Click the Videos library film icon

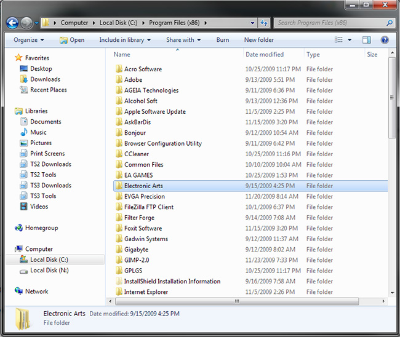click(24, 207)
